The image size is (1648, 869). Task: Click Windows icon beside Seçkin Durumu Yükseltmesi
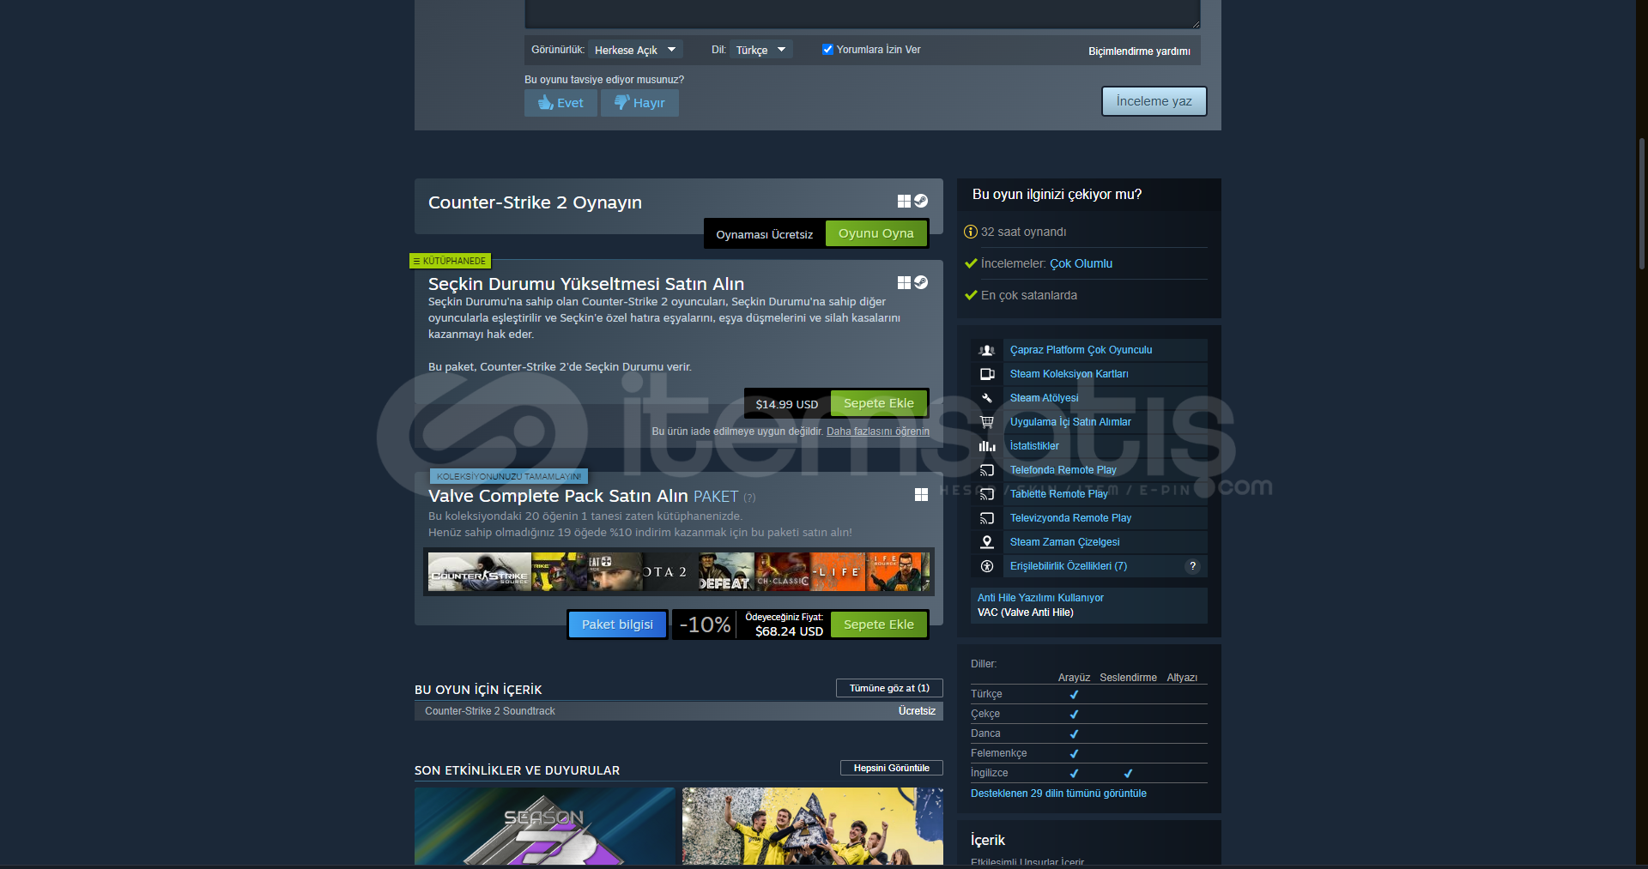[904, 282]
